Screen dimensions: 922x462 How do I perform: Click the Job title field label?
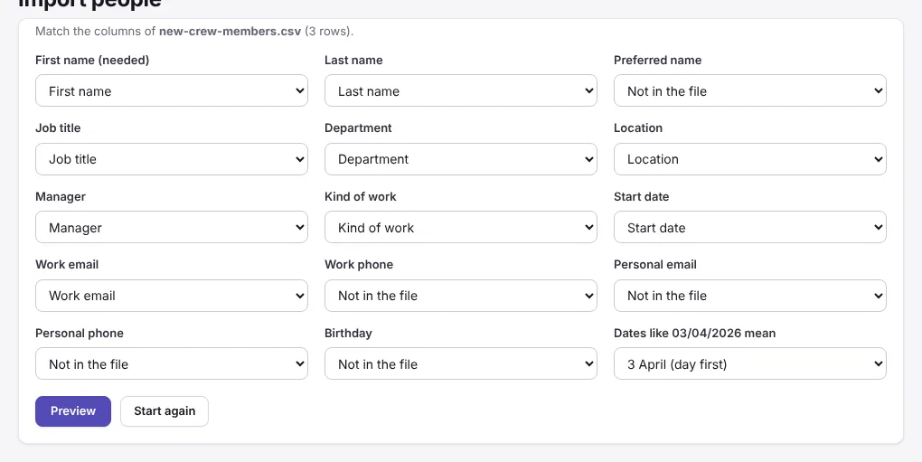coord(58,128)
